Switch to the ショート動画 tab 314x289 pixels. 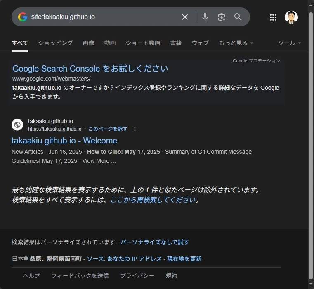(143, 43)
